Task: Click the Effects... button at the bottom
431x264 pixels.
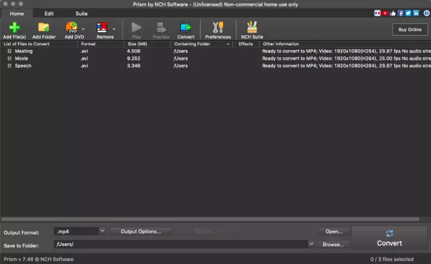Action: pyautogui.click(x=205, y=232)
